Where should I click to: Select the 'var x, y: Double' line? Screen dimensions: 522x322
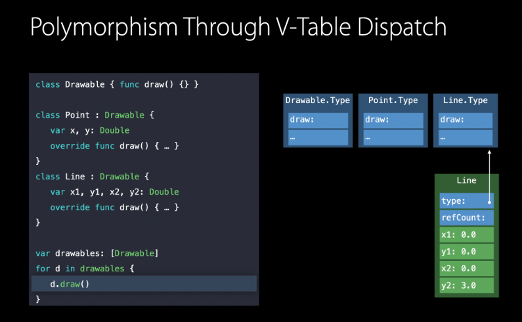tap(90, 131)
